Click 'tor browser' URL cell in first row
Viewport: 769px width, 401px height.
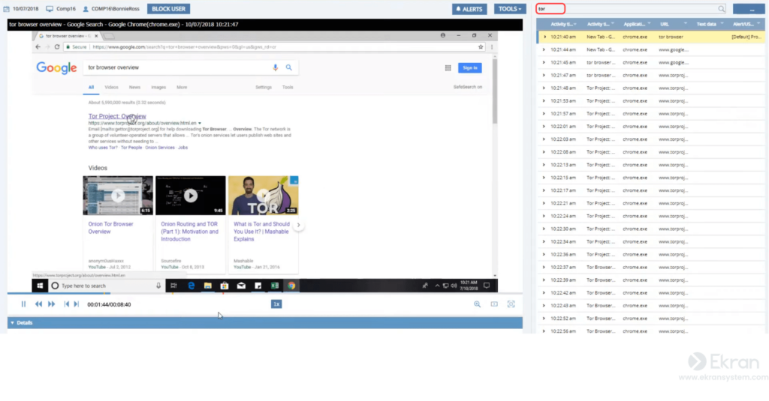[x=671, y=37]
